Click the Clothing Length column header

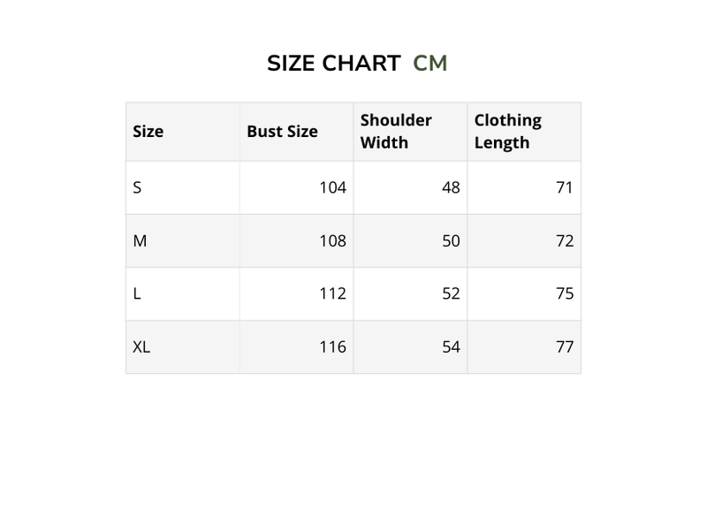(x=508, y=131)
